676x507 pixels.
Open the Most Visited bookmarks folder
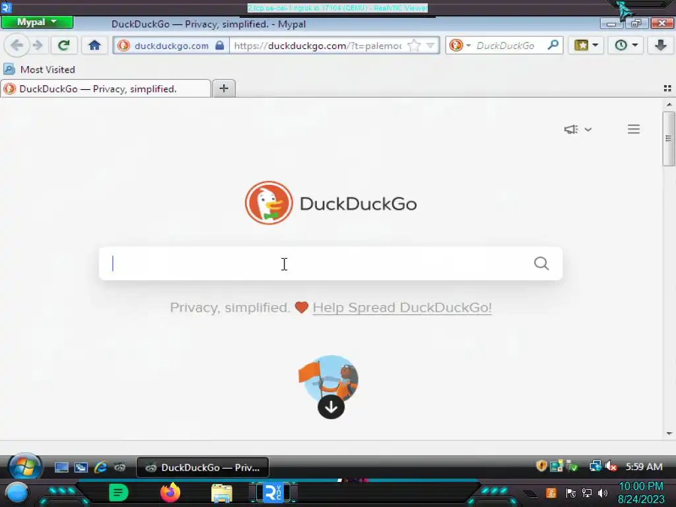click(x=39, y=69)
